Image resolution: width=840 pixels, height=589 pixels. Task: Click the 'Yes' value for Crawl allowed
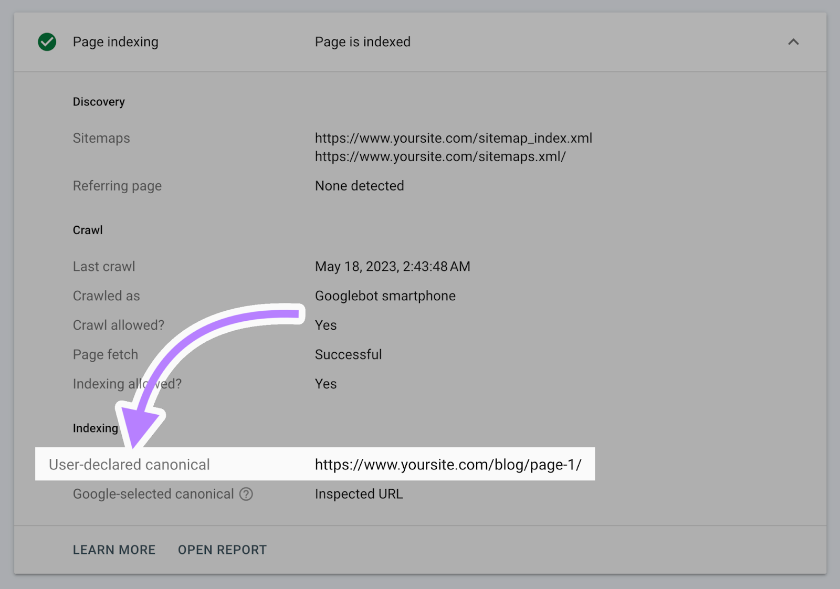click(326, 325)
